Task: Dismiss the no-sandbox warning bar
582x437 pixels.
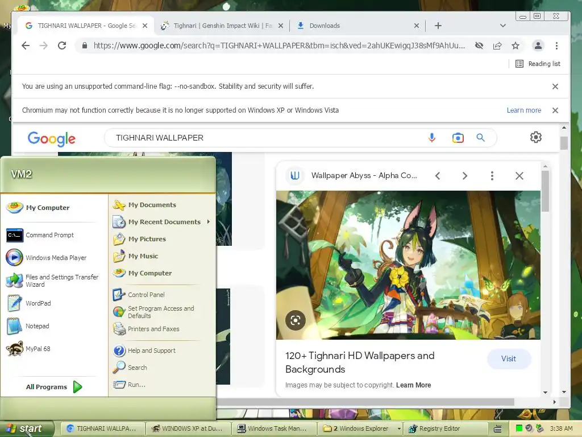Action: coord(555,86)
